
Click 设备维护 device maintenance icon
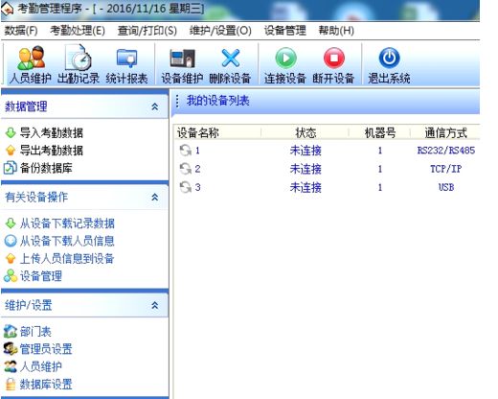coord(182,59)
